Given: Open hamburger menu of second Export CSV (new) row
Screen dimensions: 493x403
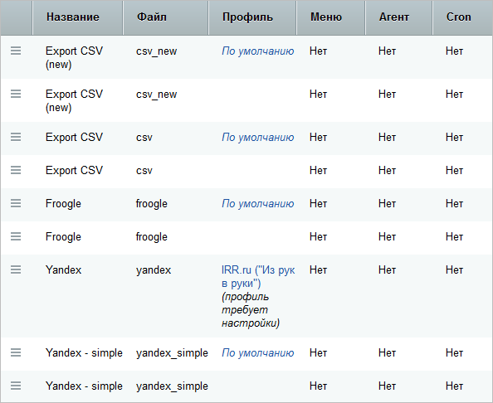Looking at the screenshot, I should click(x=16, y=94).
